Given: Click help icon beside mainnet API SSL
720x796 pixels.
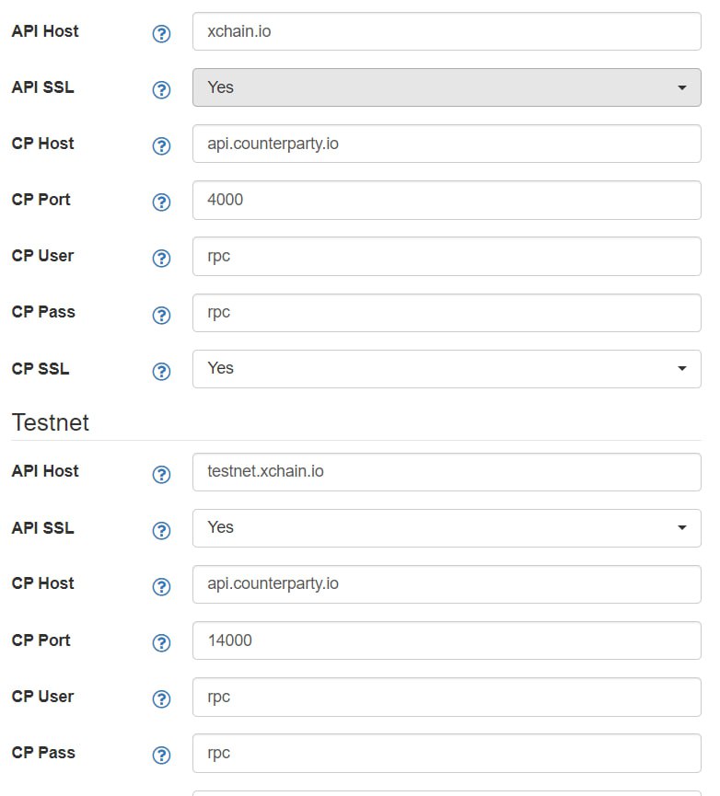Looking at the screenshot, I should (161, 90).
